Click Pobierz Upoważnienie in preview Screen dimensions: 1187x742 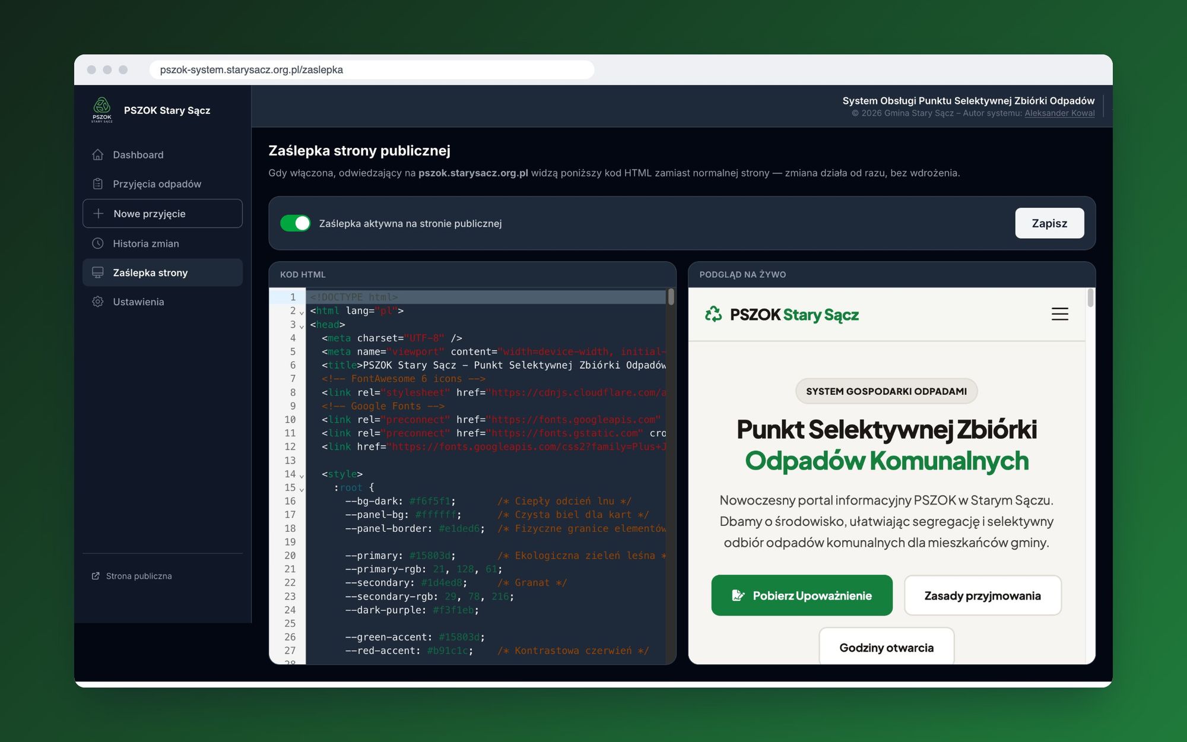pos(802,595)
